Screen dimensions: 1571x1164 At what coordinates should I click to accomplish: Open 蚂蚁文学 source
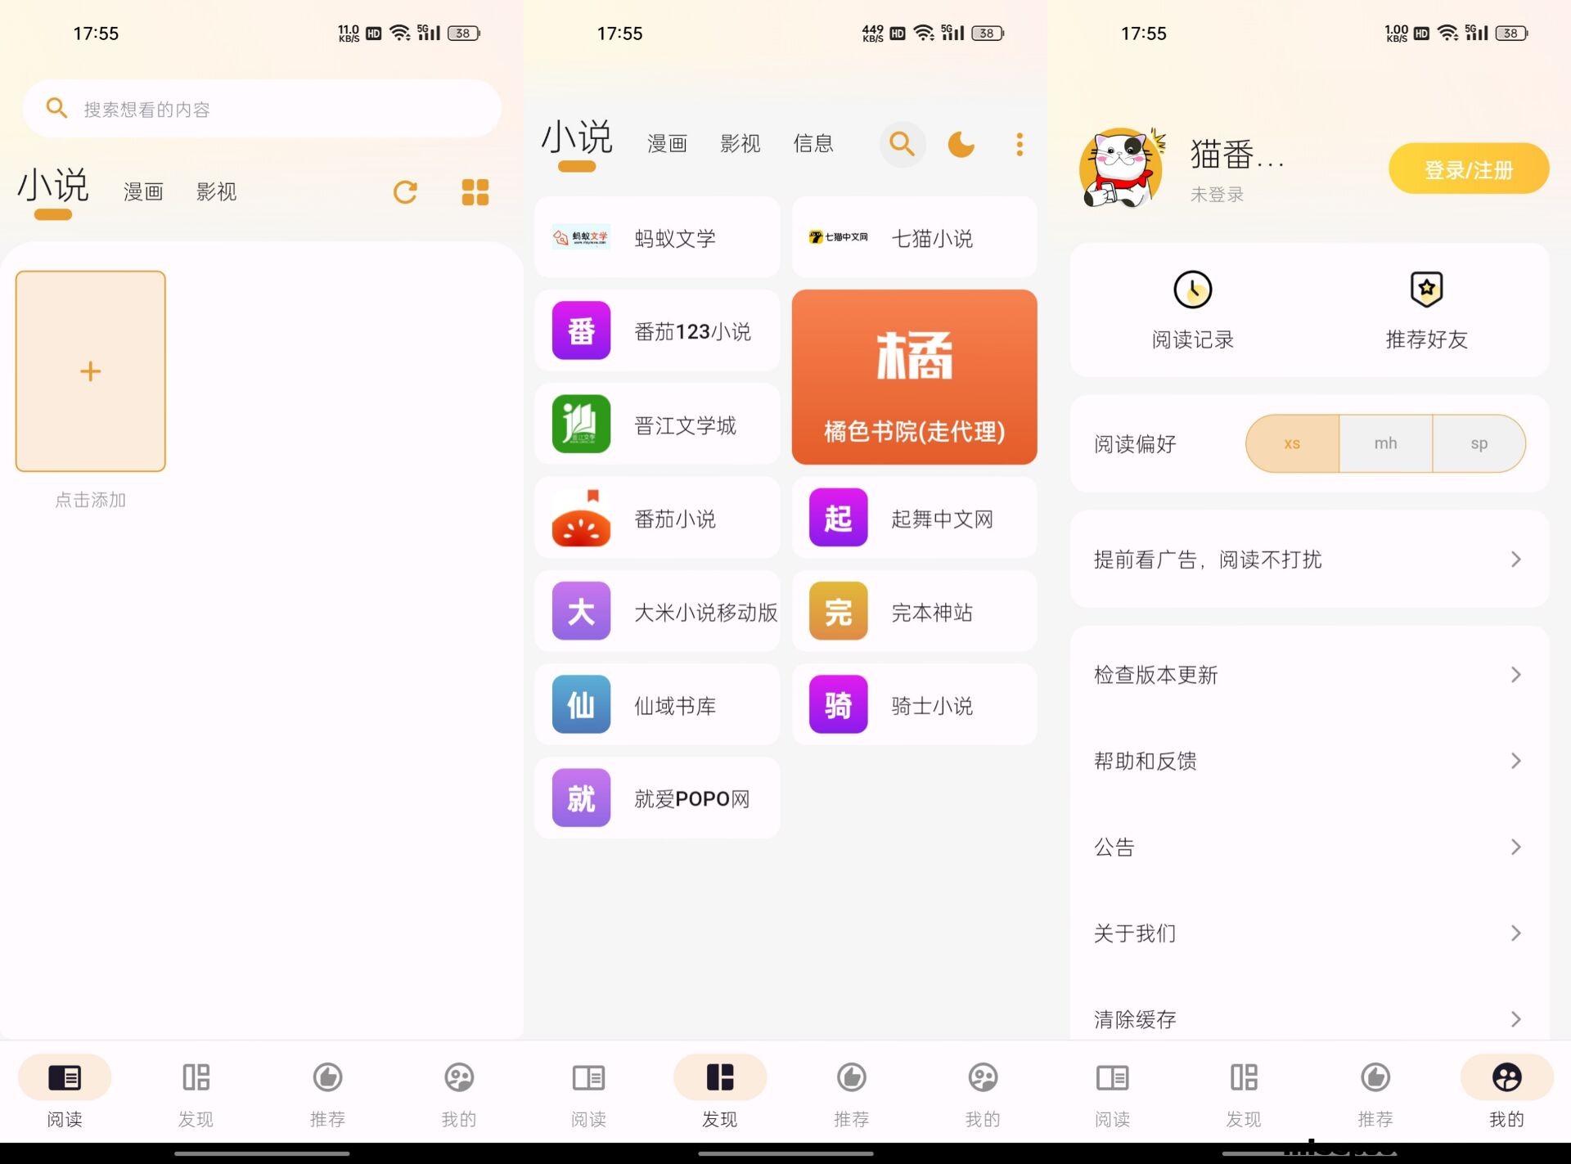[657, 237]
